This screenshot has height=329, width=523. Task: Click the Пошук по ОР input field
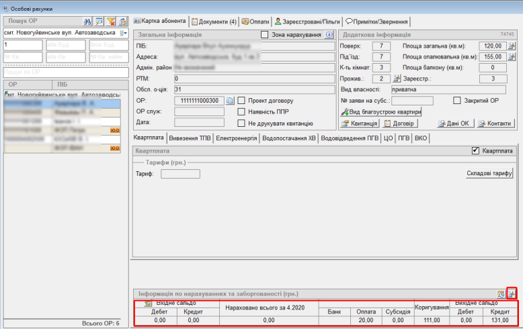pos(65,71)
